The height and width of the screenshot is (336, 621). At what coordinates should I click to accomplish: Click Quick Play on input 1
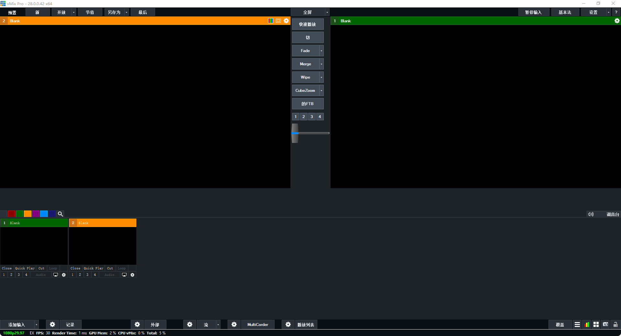(25, 268)
